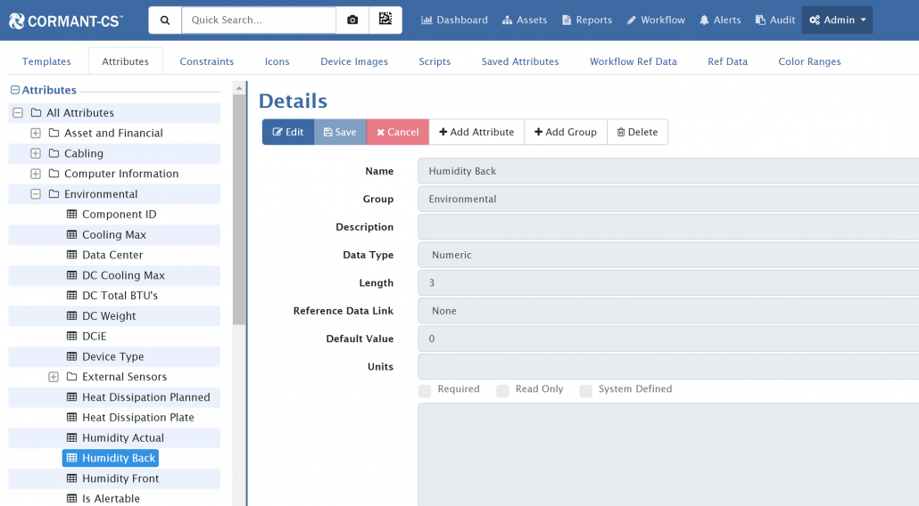Screen dimensions: 919x506
Task: Click the Quick Search input field
Action: click(x=258, y=20)
